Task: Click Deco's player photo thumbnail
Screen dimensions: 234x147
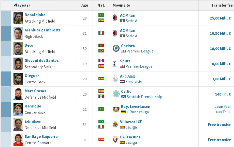Action: coord(18,48)
